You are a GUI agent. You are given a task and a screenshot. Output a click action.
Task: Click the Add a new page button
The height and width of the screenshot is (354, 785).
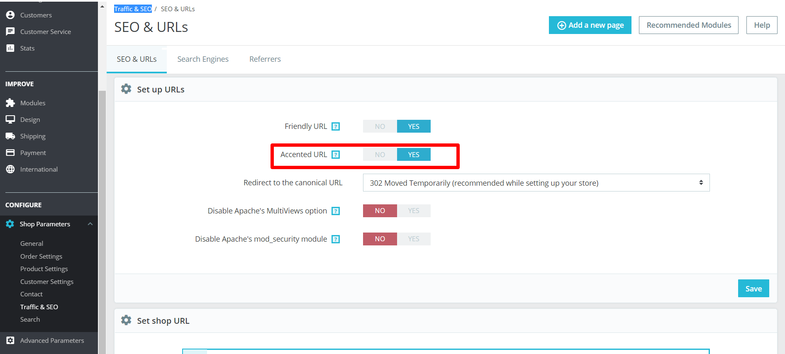pyautogui.click(x=590, y=25)
